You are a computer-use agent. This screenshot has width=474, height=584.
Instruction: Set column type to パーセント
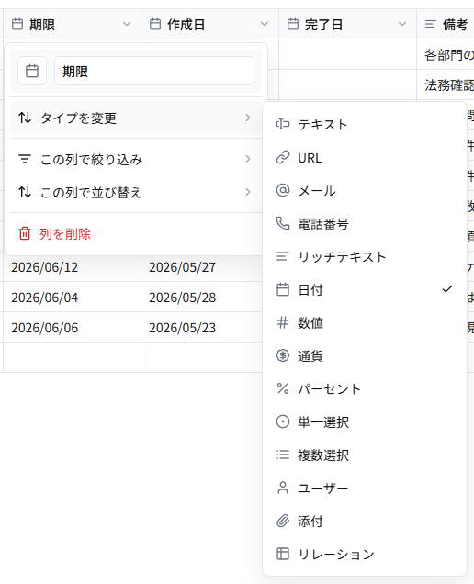pyautogui.click(x=365, y=388)
